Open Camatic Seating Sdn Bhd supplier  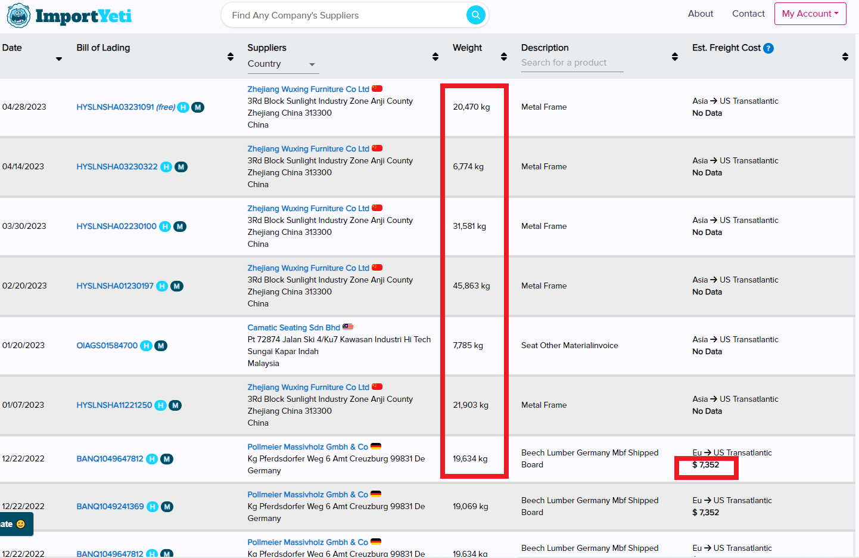coord(294,328)
